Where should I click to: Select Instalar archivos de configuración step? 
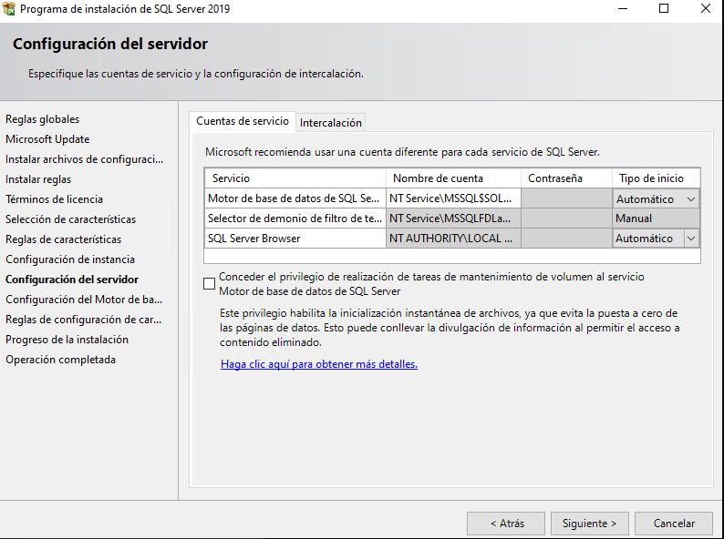coord(85,159)
